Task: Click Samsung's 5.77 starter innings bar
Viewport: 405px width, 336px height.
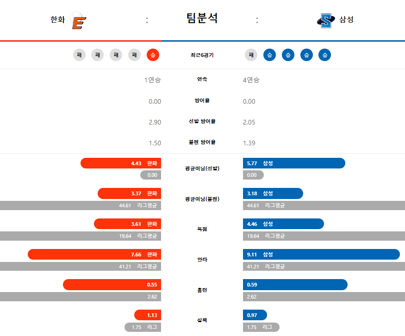Action: coord(294,163)
